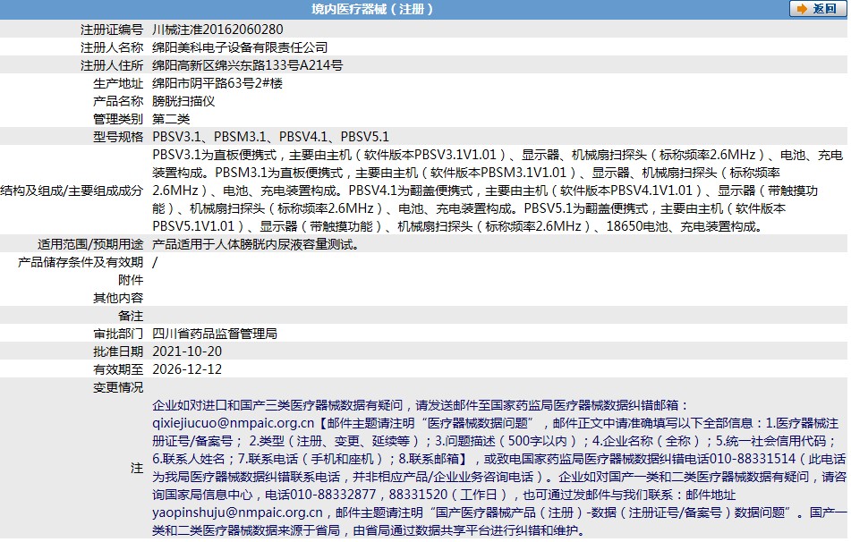The height and width of the screenshot is (542, 851).
Task: Click the 备注 label
Action: point(131,316)
